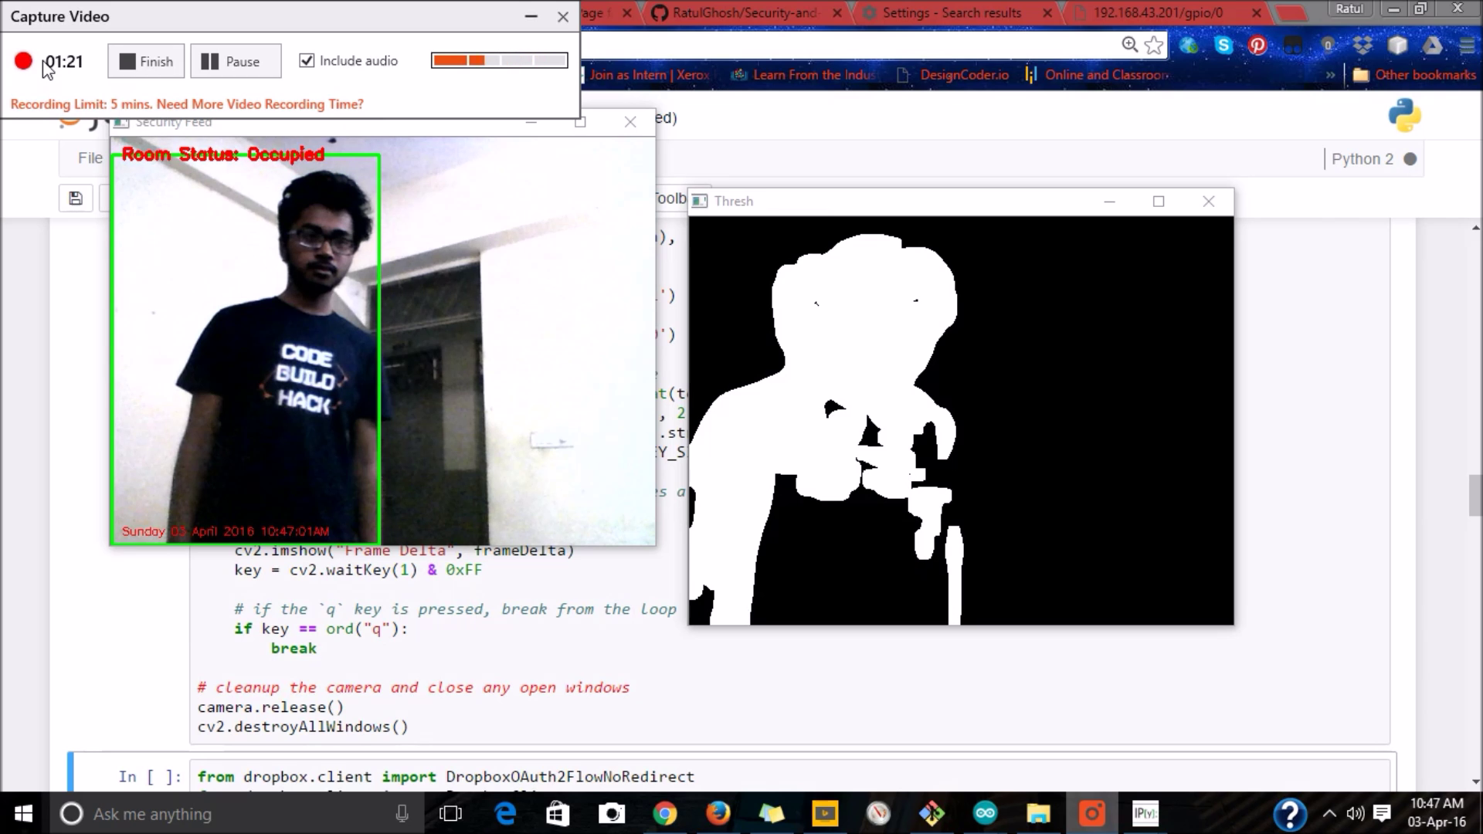Open Firefox from the taskbar
The width and height of the screenshot is (1483, 834).
tap(718, 813)
